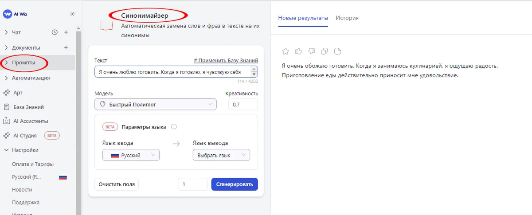Click Сгенерировать button
The height and width of the screenshot is (215, 532).
coord(235,184)
